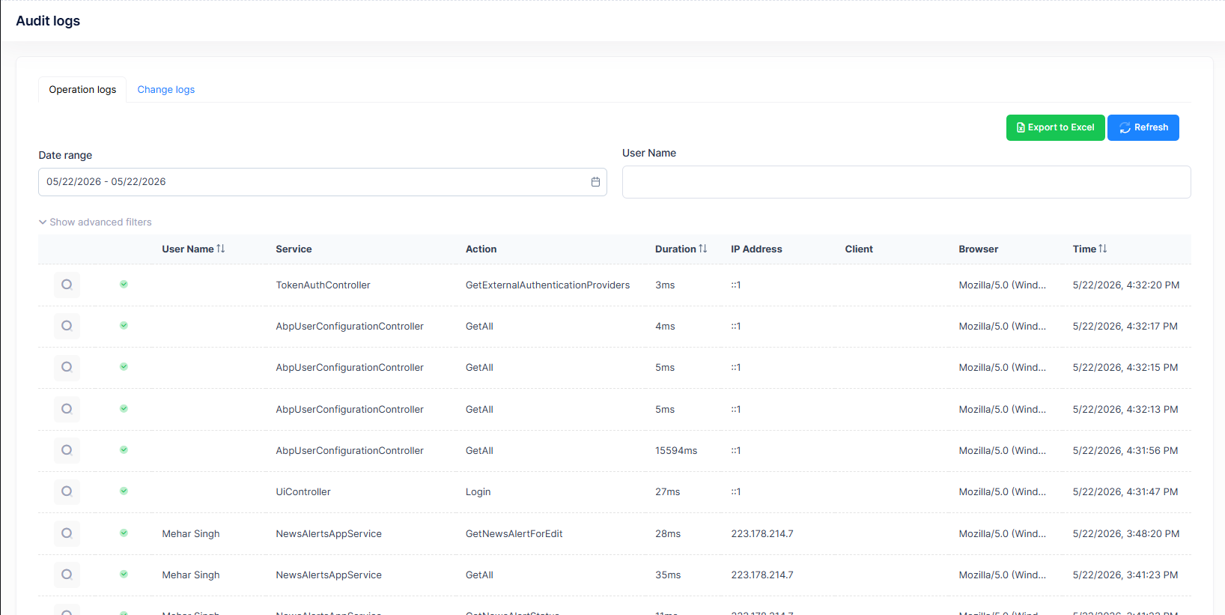
Task: Select GetExternalAuthenticationProviders action cell
Action: tap(547, 285)
